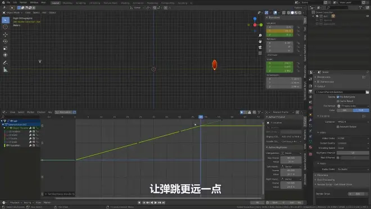
Task: Toggle camera view in the viewport
Action: (x=260, y=47)
